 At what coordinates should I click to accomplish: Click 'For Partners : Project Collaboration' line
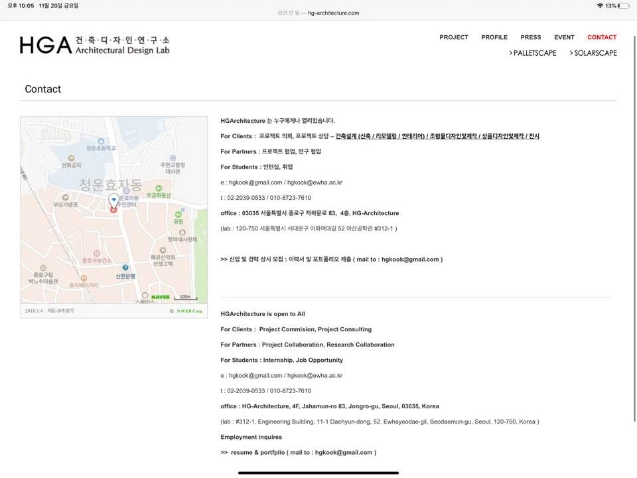pyautogui.click(x=307, y=345)
